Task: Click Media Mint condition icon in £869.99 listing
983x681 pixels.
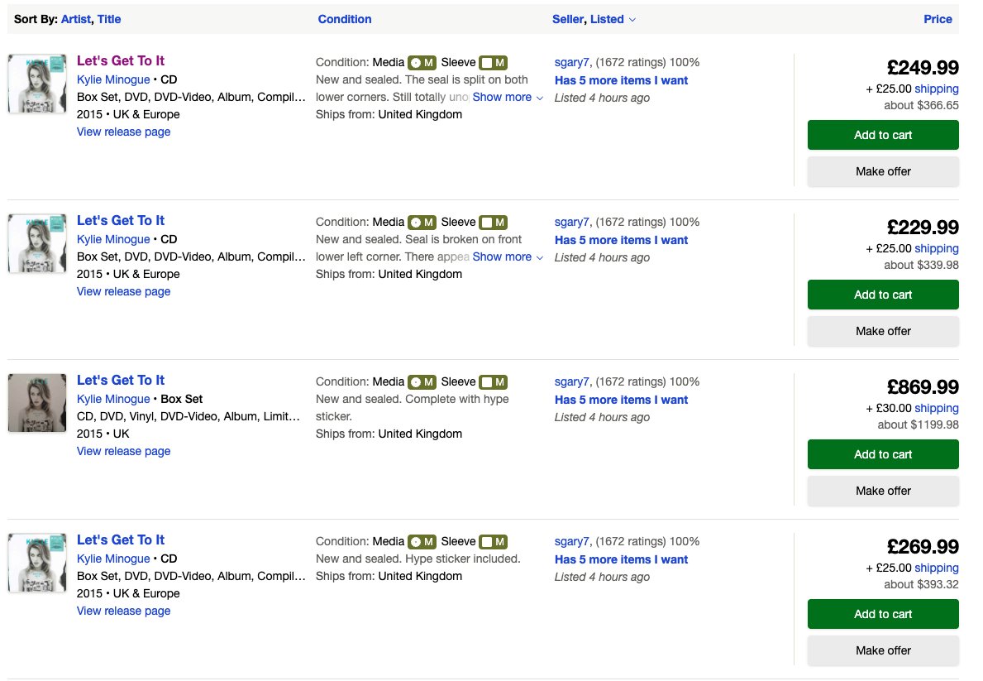Action: click(x=422, y=381)
